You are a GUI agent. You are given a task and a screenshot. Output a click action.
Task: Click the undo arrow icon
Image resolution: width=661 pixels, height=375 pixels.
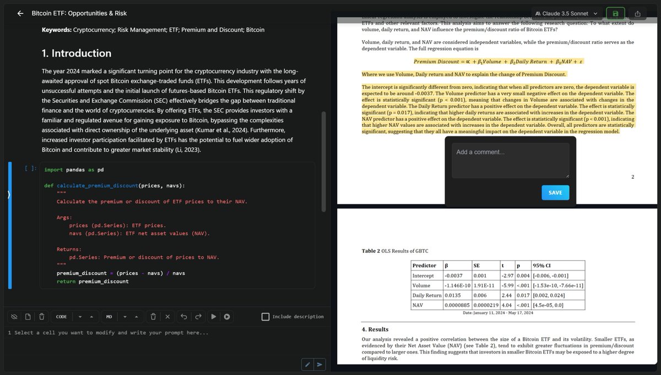[x=183, y=317]
